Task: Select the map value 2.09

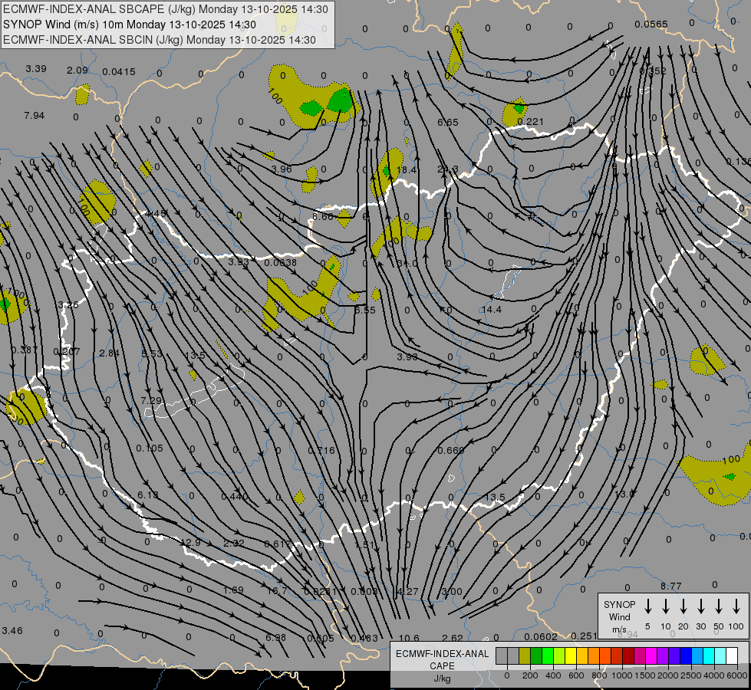Action: (77, 70)
